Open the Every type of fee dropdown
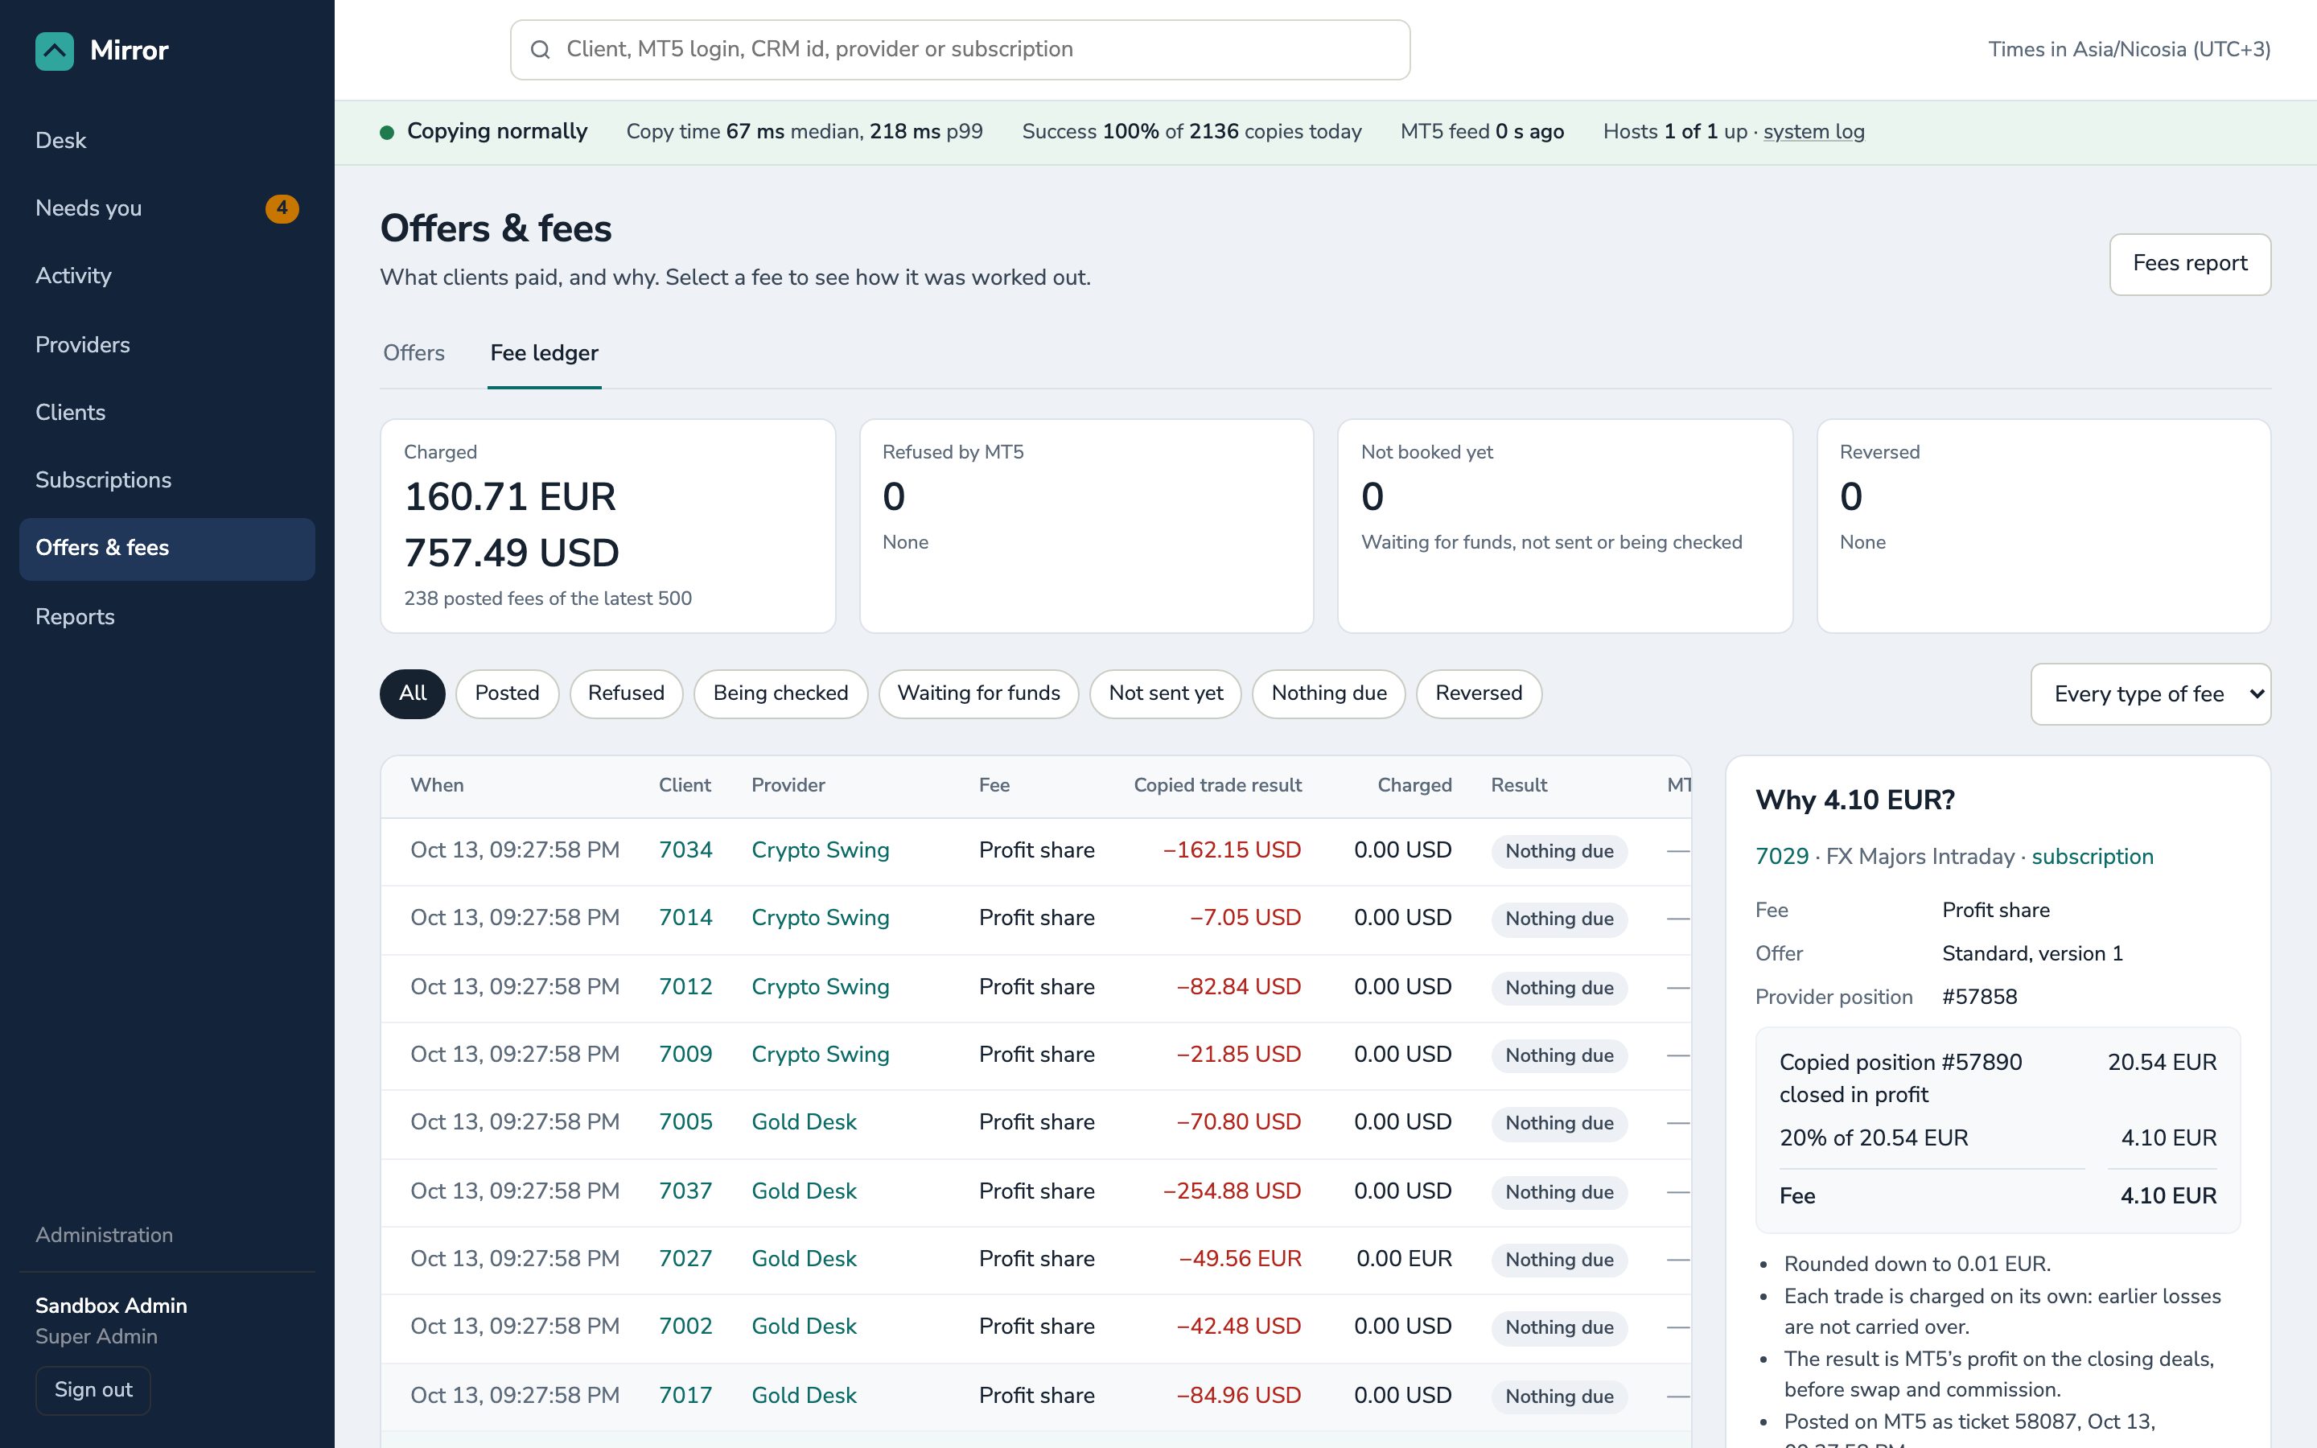The height and width of the screenshot is (1448, 2317). click(2150, 694)
